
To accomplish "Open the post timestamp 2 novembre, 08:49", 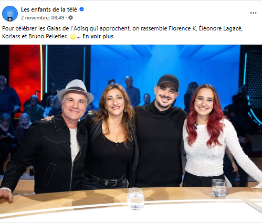I will (43, 18).
